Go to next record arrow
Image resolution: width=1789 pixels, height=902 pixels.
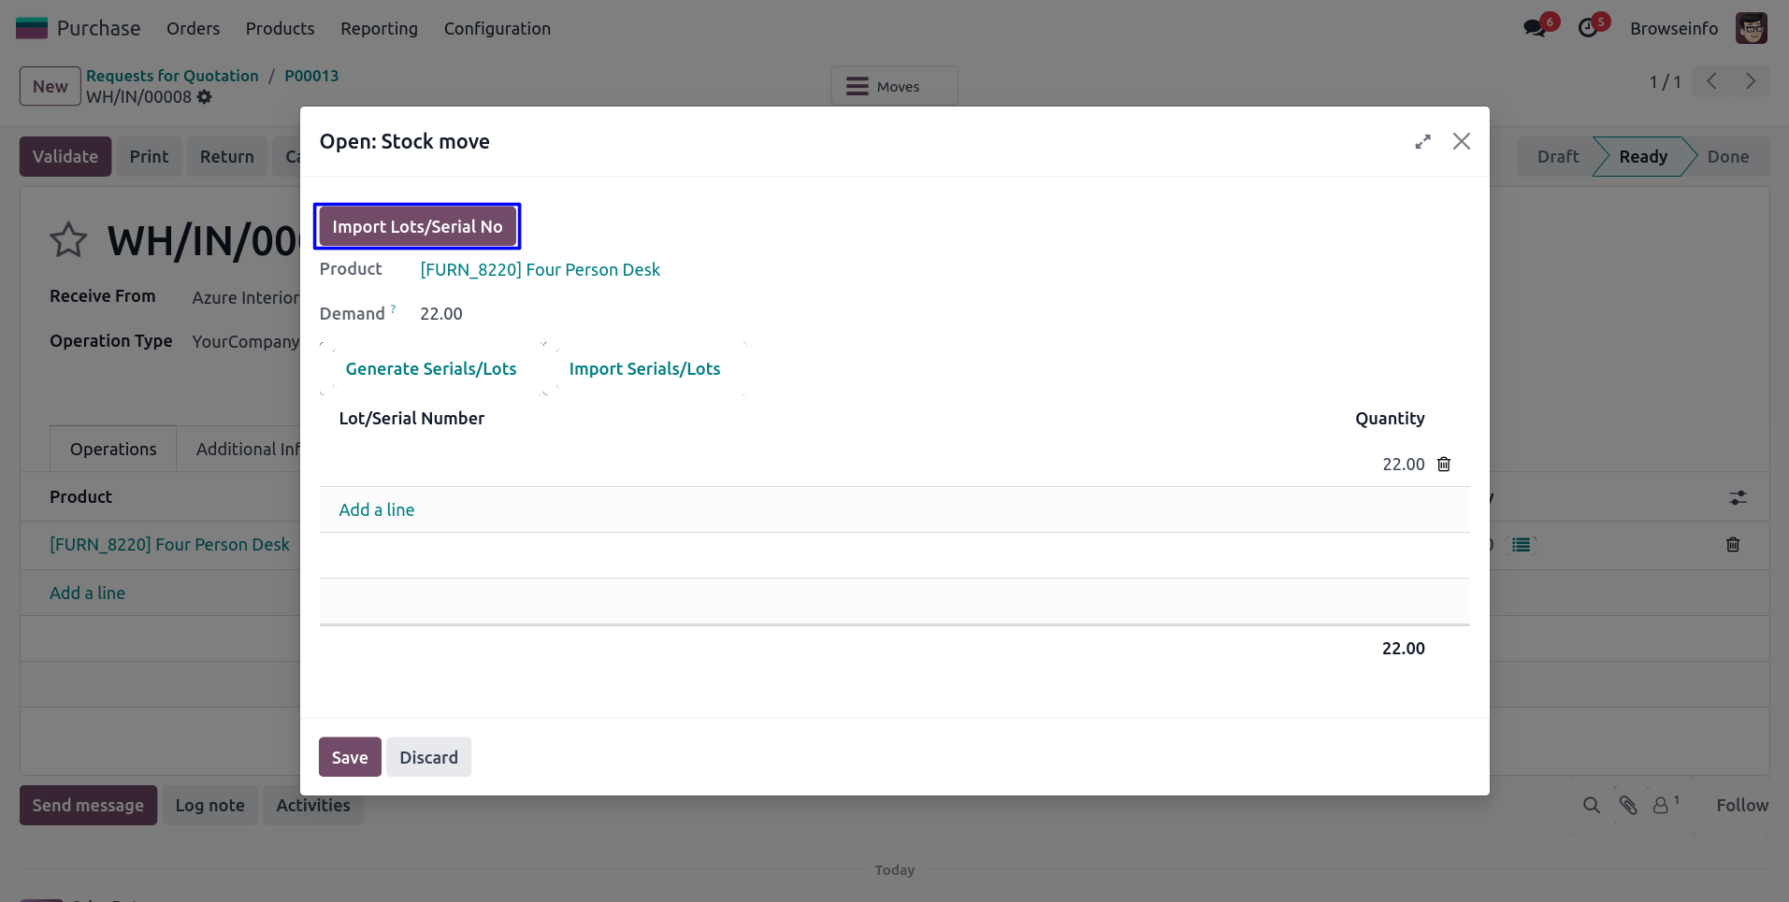pyautogui.click(x=1751, y=81)
